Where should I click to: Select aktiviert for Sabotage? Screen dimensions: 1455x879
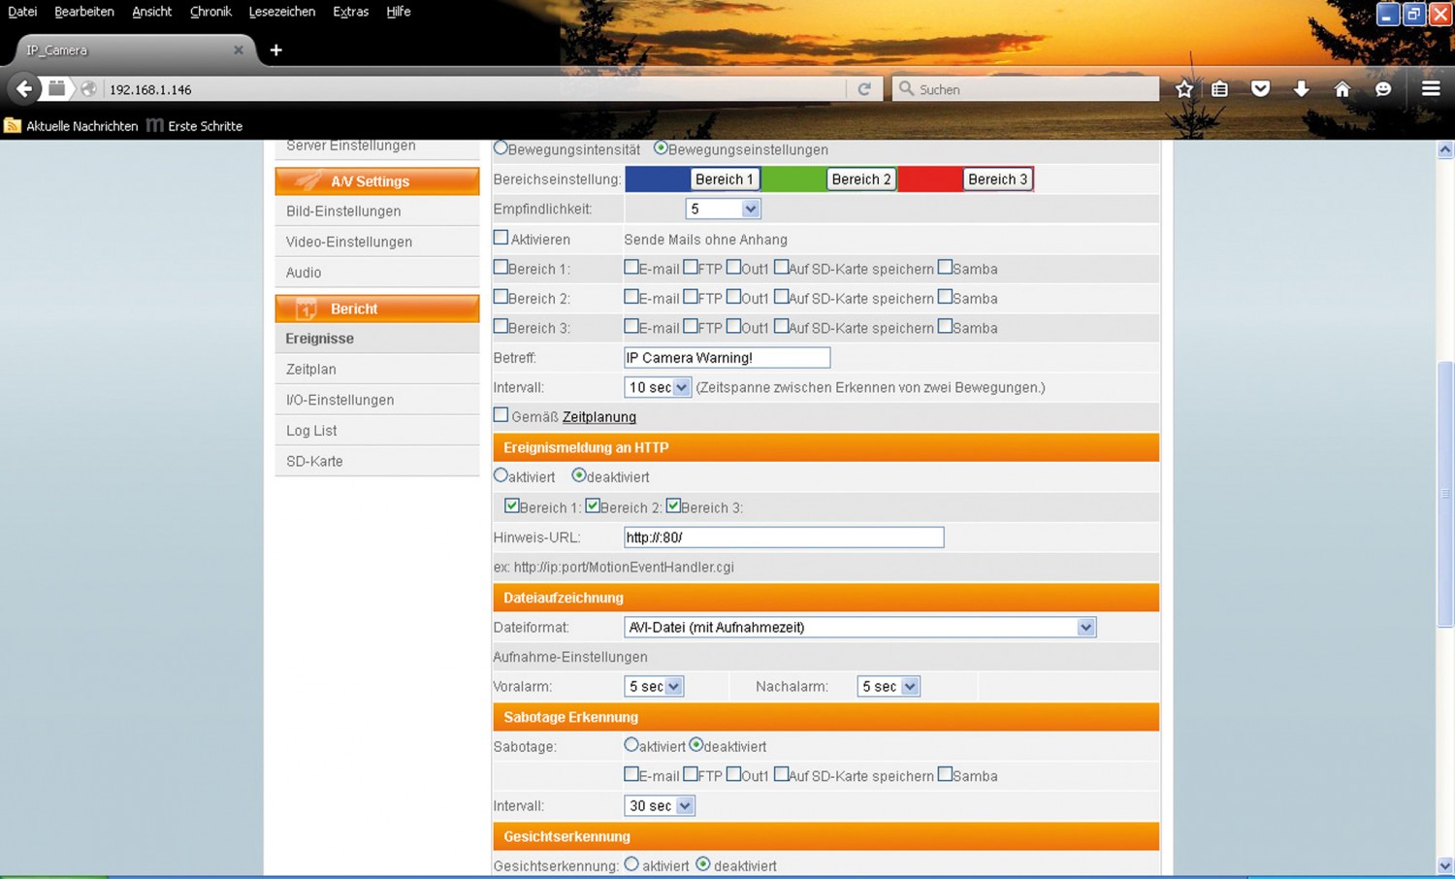click(631, 745)
